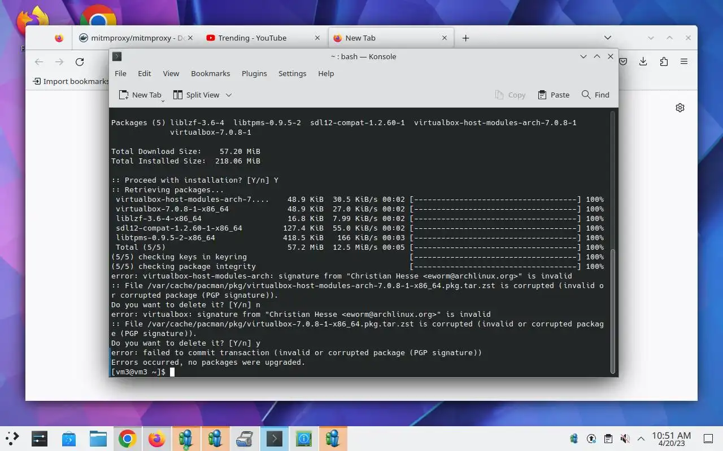Click the show desktop button in taskbar
Image resolution: width=723 pixels, height=451 pixels.
tap(708, 438)
